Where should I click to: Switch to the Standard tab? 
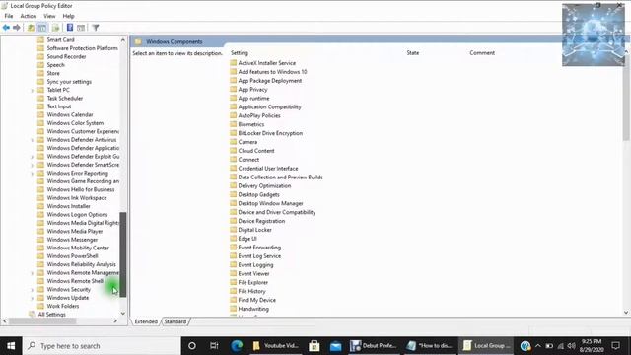click(x=175, y=321)
